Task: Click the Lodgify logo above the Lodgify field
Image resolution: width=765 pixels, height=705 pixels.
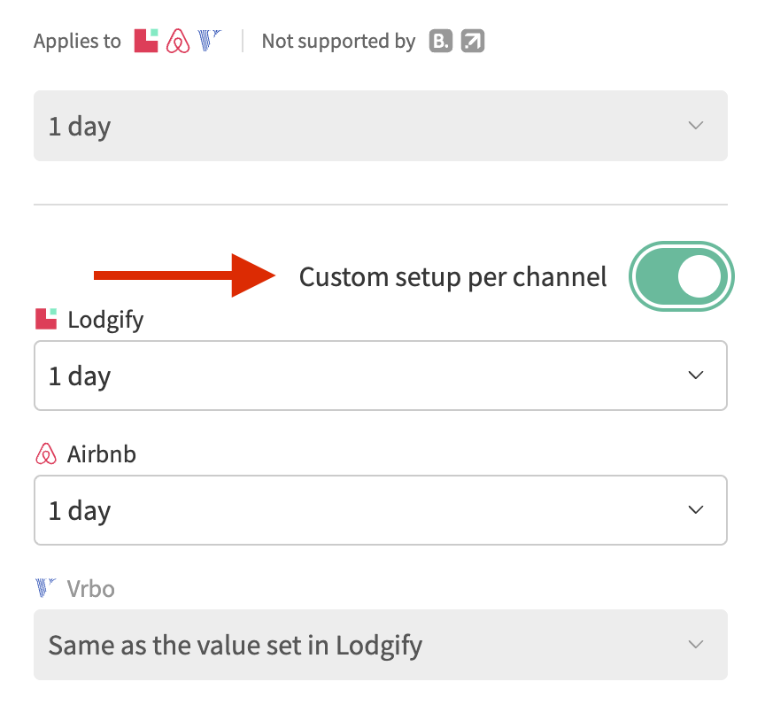Action: [x=46, y=319]
